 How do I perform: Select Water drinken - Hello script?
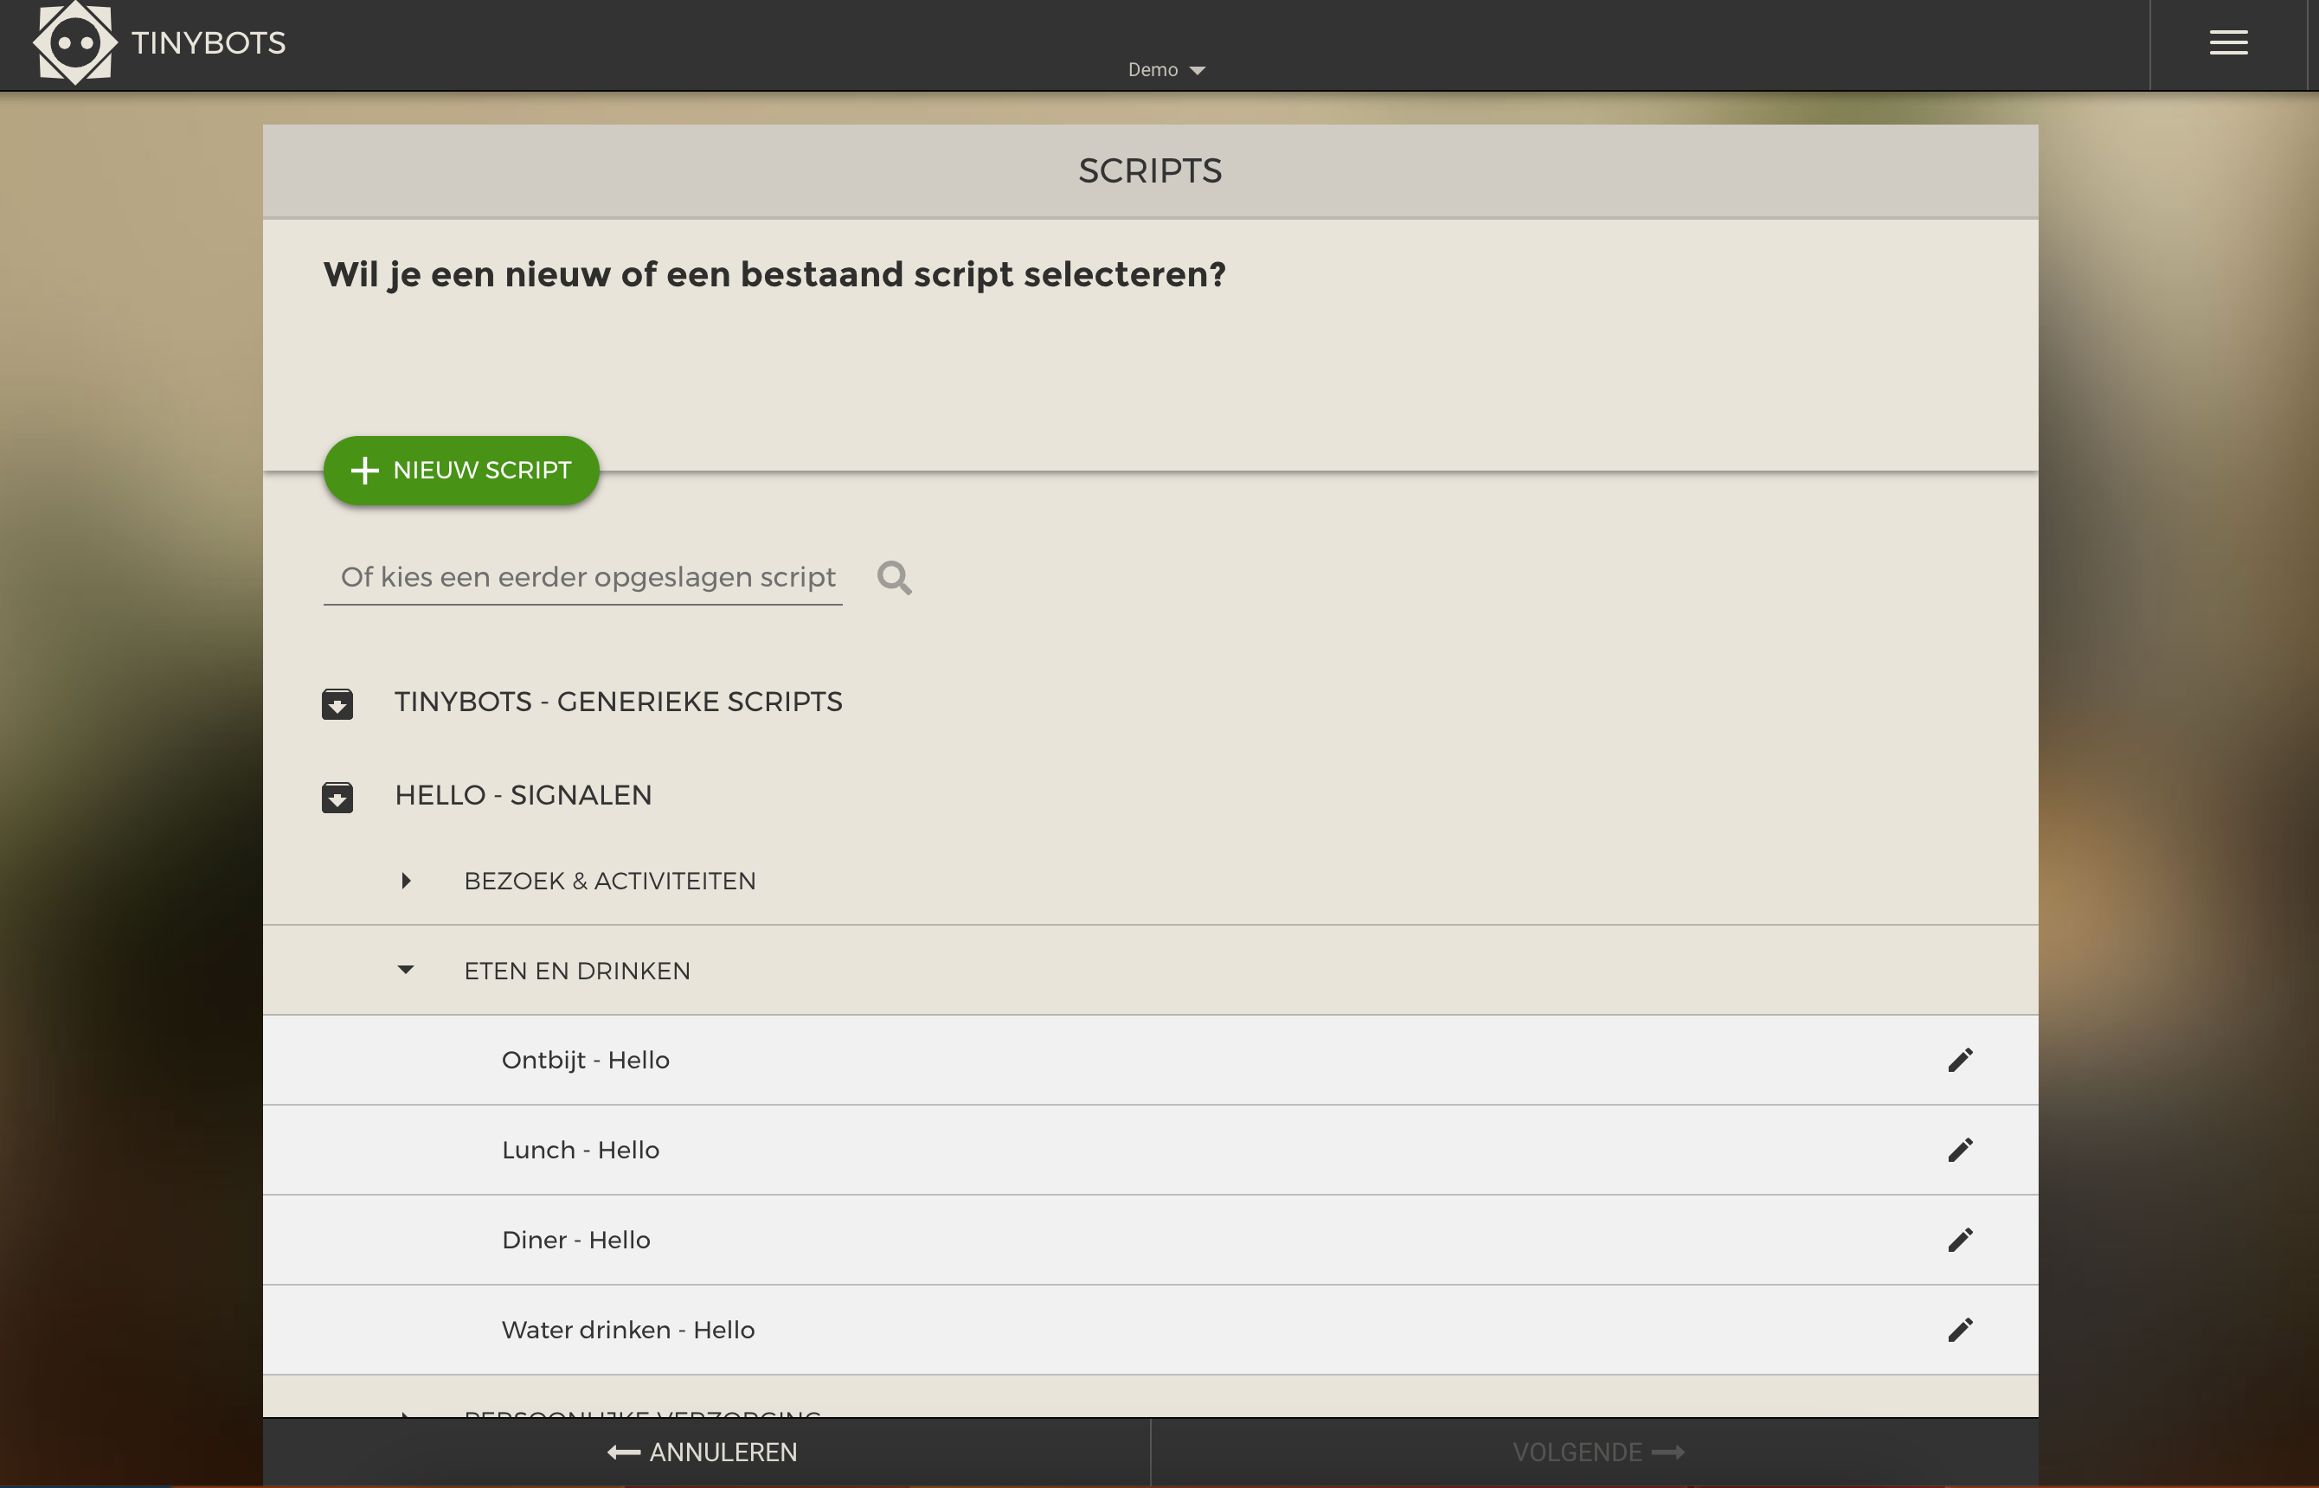1150,1330
